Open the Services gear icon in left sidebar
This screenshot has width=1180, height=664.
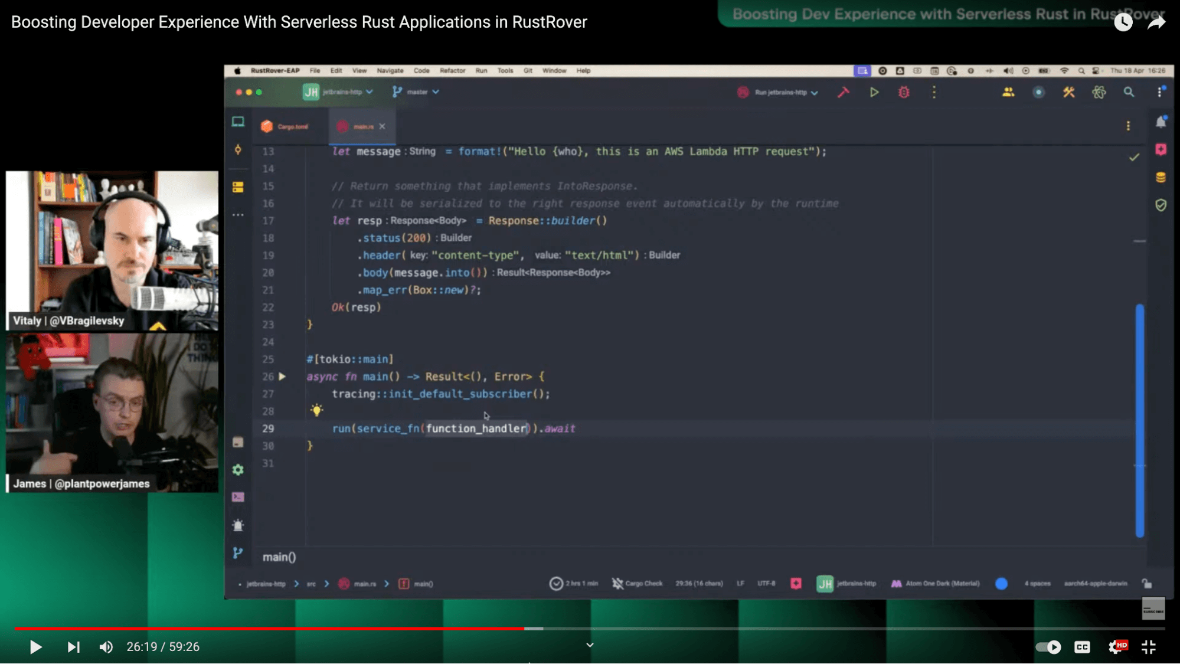point(238,470)
